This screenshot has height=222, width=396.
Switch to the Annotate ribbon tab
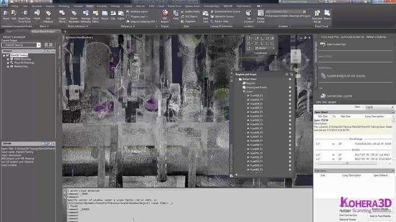click(101, 6)
